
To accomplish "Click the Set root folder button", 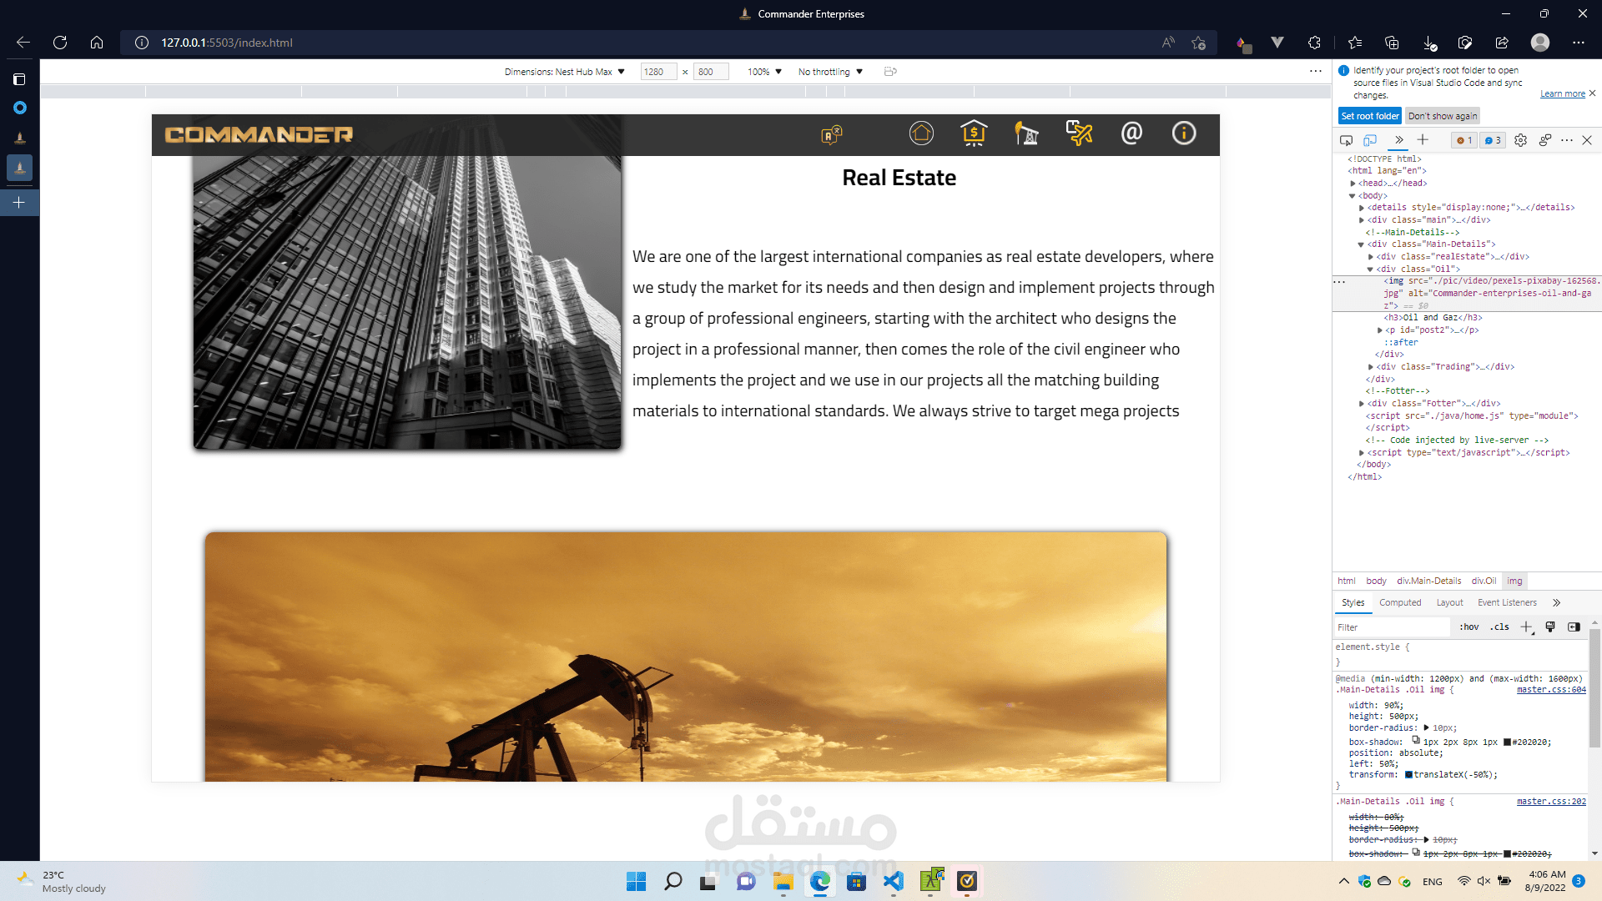I will pos(1370,116).
